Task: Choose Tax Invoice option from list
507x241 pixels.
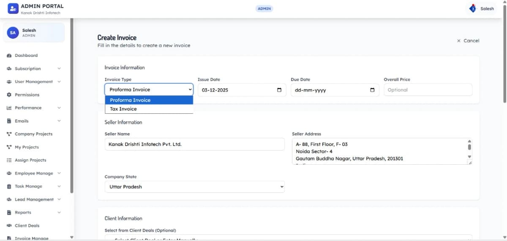Action: click(149, 109)
